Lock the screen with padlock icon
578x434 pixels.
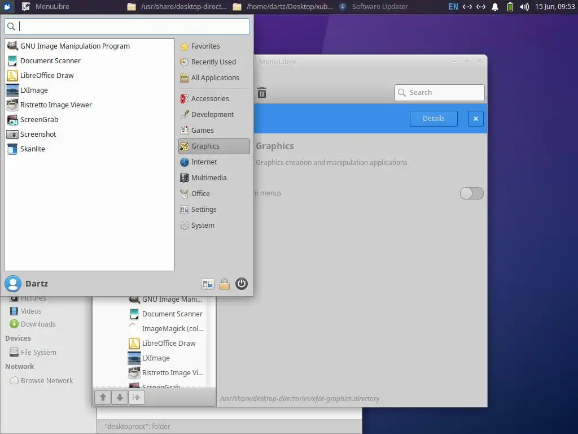tap(225, 284)
